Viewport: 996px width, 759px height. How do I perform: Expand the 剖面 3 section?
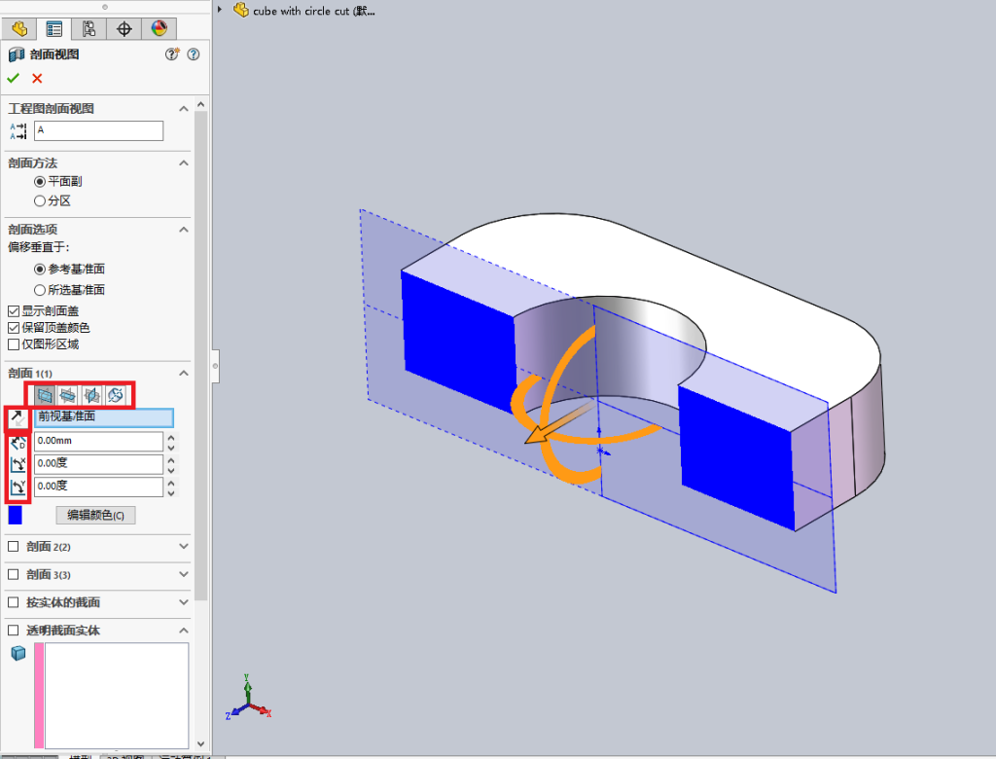click(x=184, y=575)
